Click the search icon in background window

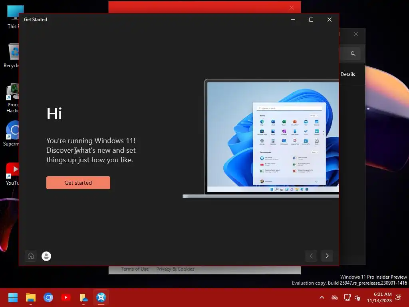[353, 54]
